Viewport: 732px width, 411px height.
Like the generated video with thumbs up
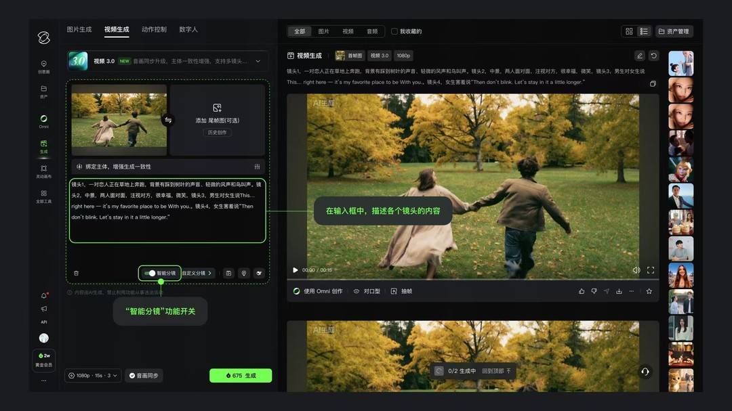pos(582,291)
